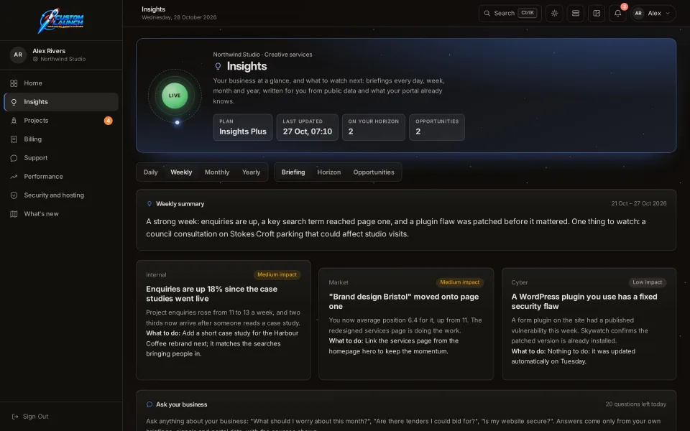Click the Weekly summary heading

click(180, 204)
